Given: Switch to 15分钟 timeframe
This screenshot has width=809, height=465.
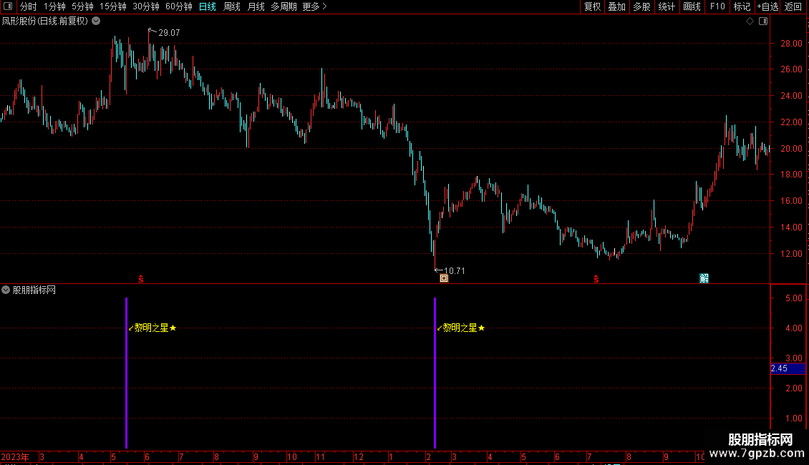Looking at the screenshot, I should point(113,6).
